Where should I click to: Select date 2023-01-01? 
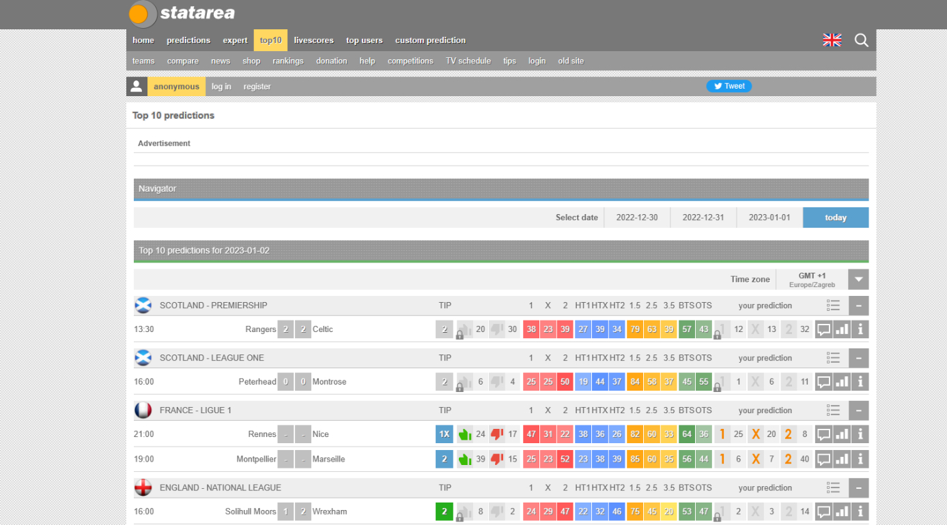click(x=769, y=217)
